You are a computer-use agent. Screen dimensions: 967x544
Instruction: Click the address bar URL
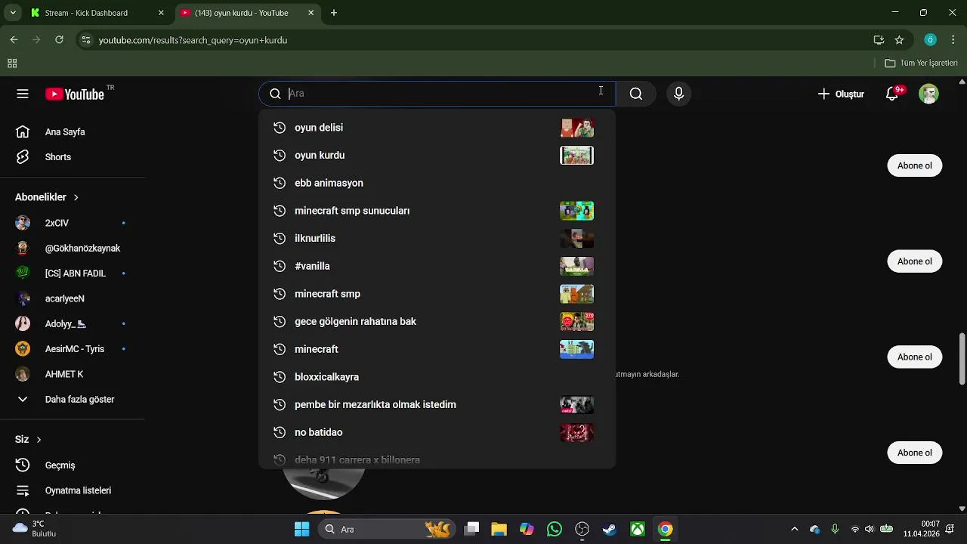[x=193, y=40]
